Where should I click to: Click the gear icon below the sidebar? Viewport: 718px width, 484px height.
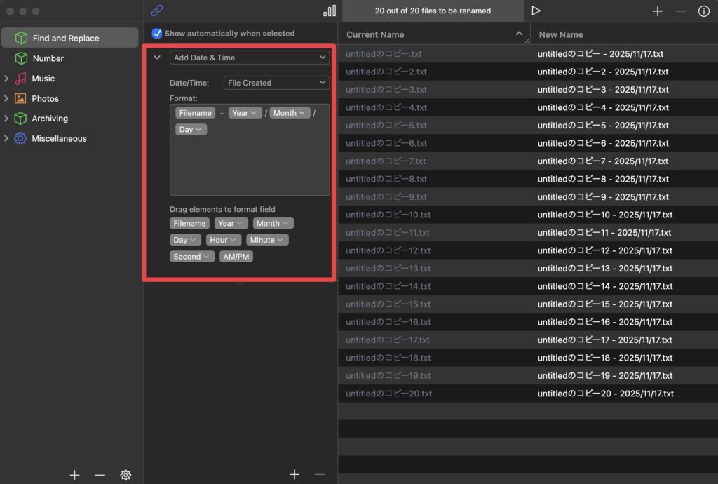(126, 475)
